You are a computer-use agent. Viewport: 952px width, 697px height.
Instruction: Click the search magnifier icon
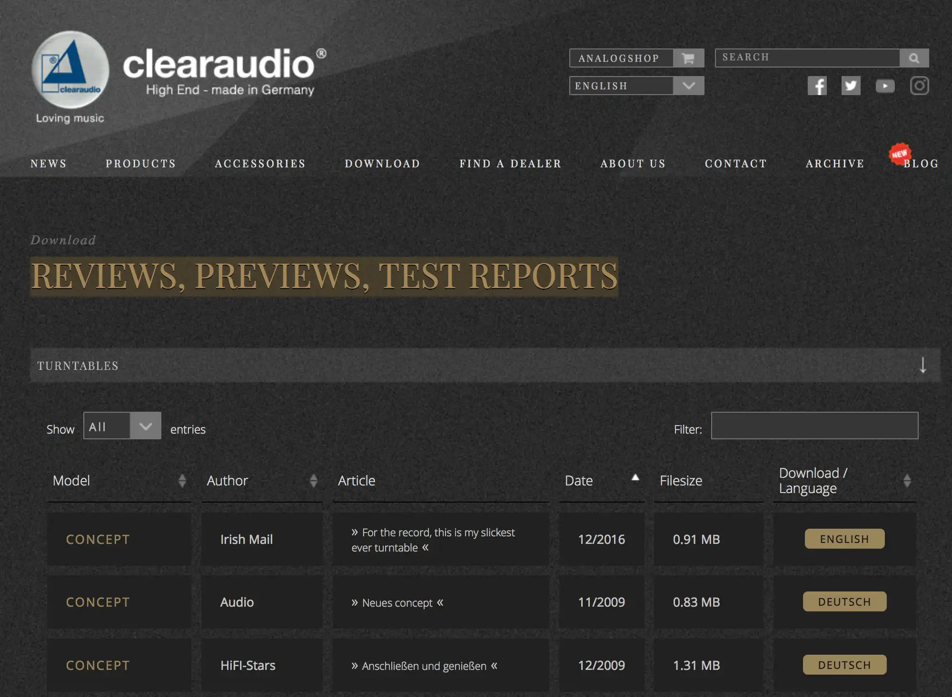click(x=914, y=58)
